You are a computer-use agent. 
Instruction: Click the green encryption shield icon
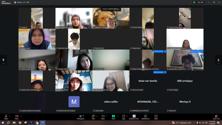[194, 2]
